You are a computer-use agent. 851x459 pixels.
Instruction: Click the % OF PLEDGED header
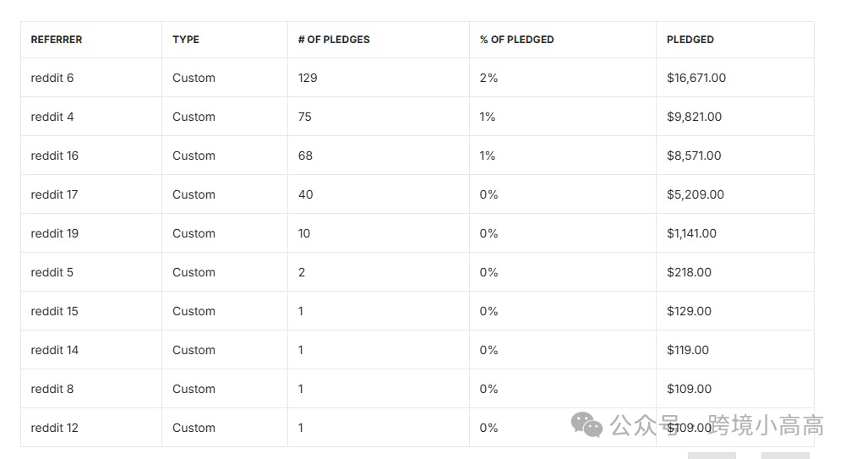tap(516, 40)
